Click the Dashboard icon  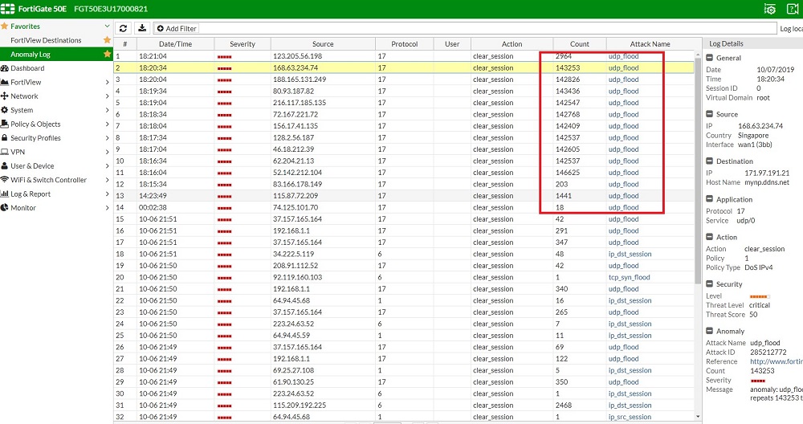coord(5,68)
